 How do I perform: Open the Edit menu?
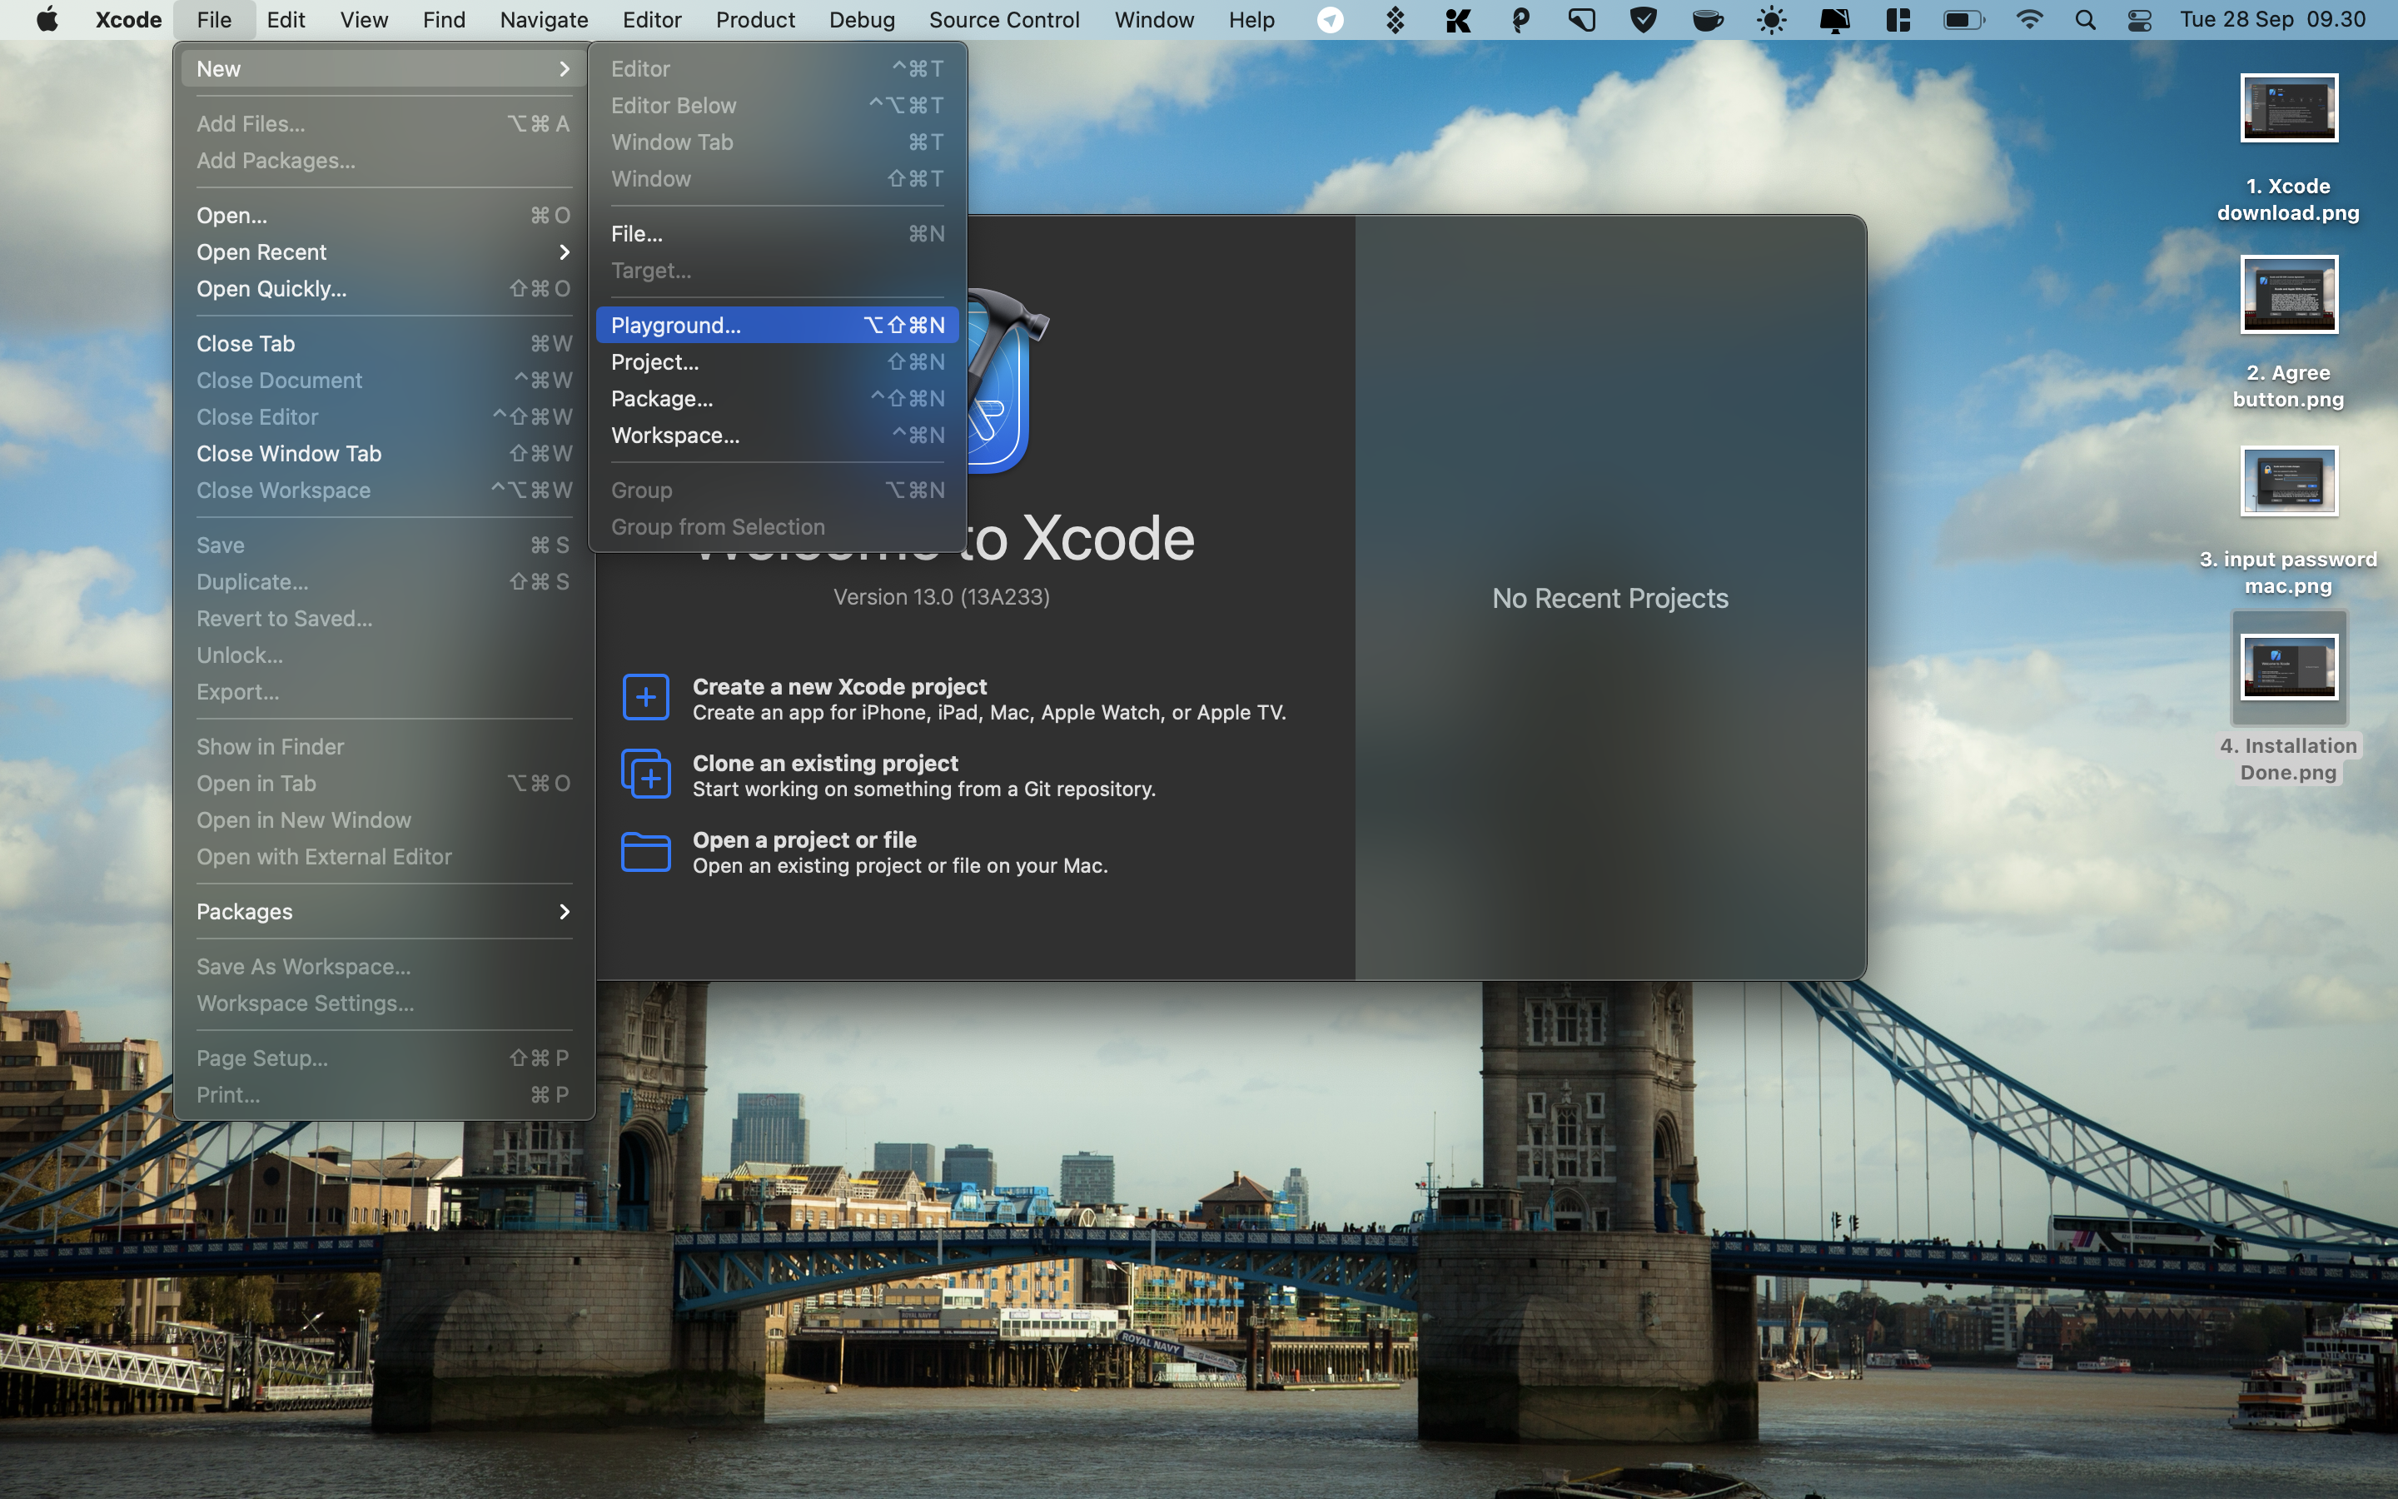(286, 20)
